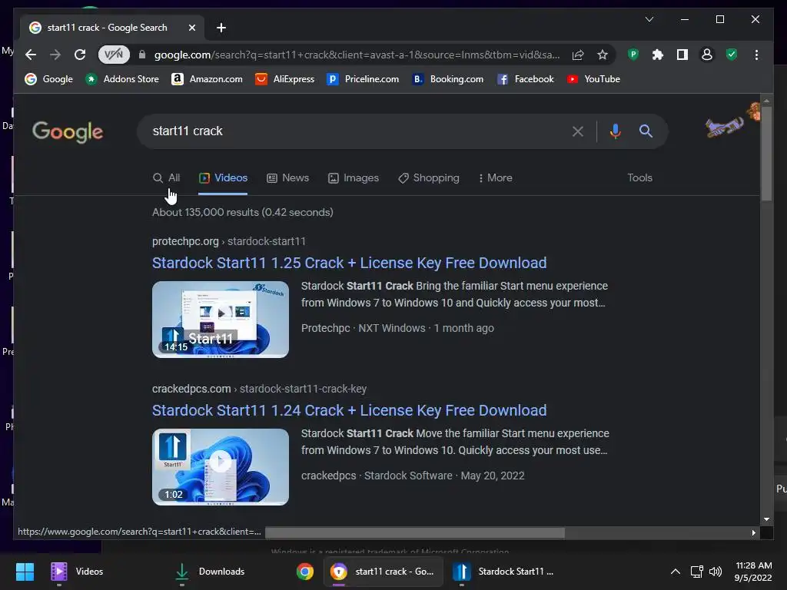Click the protechpc.org site path
This screenshot has height=590, width=787.
tap(229, 241)
